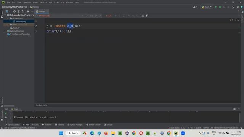Toggle Structure tool window sidebar button
Screen dimensions: 244x137
click(x=2, y=102)
